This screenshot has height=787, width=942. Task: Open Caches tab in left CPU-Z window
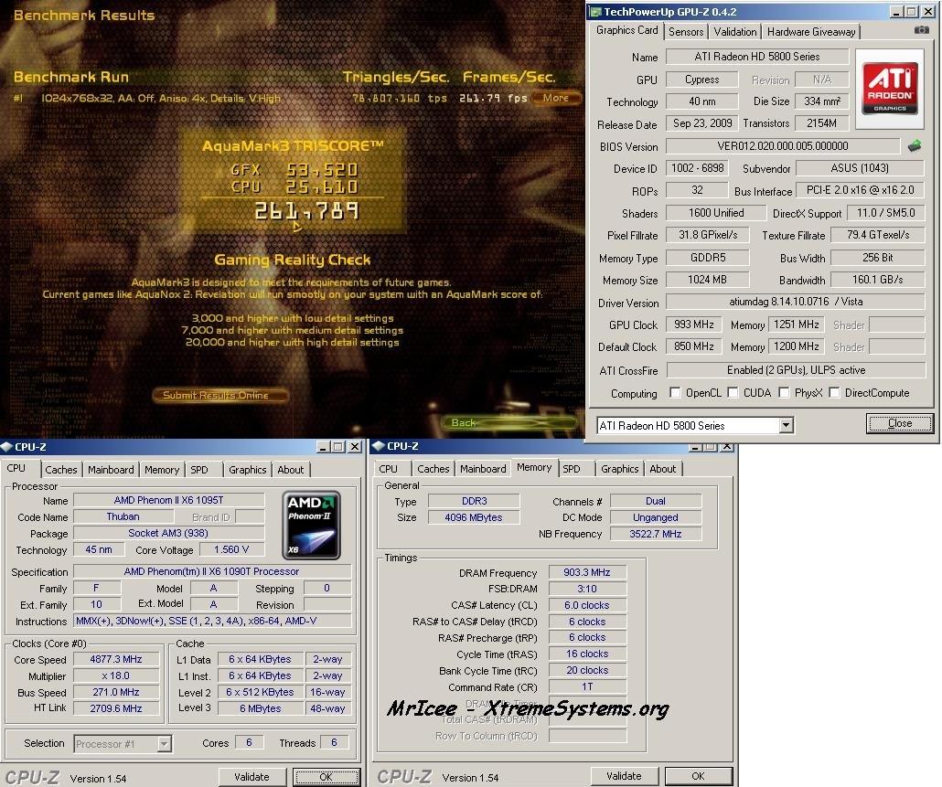[x=60, y=470]
